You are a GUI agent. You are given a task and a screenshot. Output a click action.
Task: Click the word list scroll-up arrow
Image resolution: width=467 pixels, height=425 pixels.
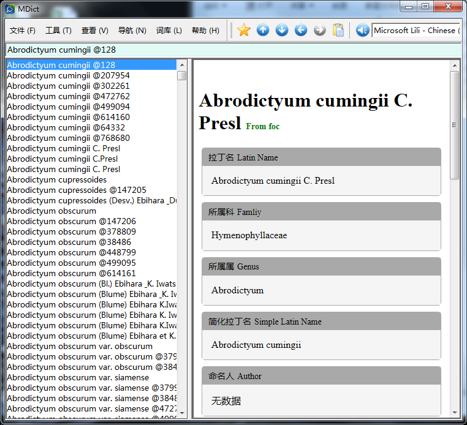coord(182,65)
